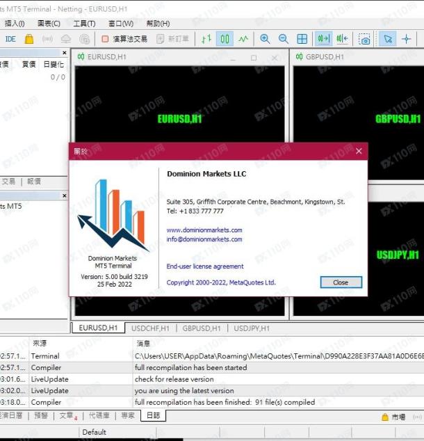
Task: Open the Help (幫助) menu
Action: pos(158,24)
